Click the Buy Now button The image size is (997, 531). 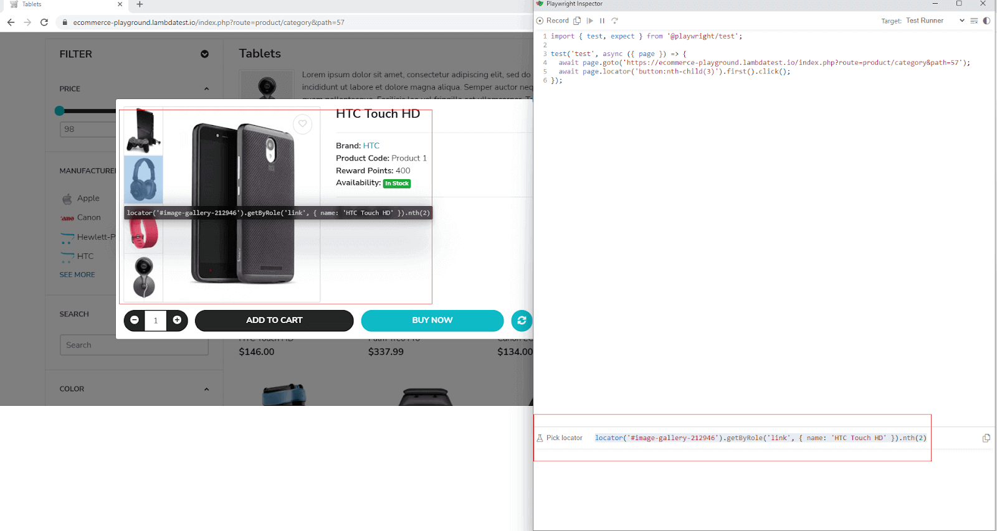tap(432, 321)
